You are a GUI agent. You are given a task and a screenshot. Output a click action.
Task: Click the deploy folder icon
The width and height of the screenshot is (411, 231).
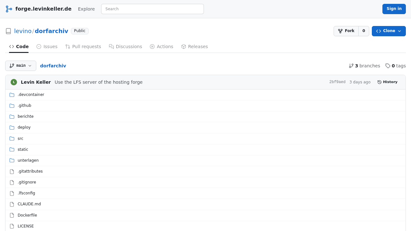click(12, 127)
